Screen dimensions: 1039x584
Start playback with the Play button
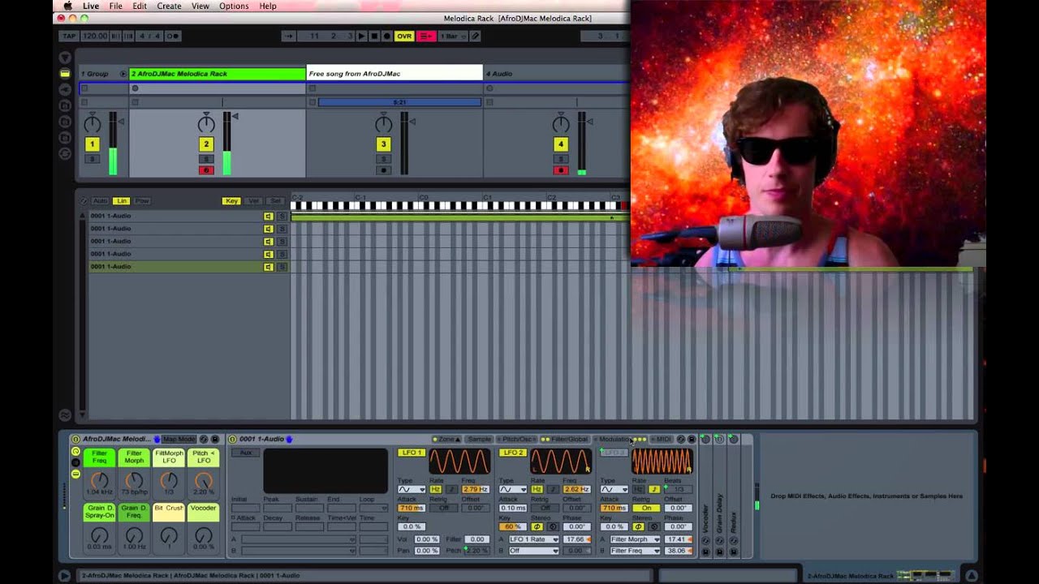point(362,36)
